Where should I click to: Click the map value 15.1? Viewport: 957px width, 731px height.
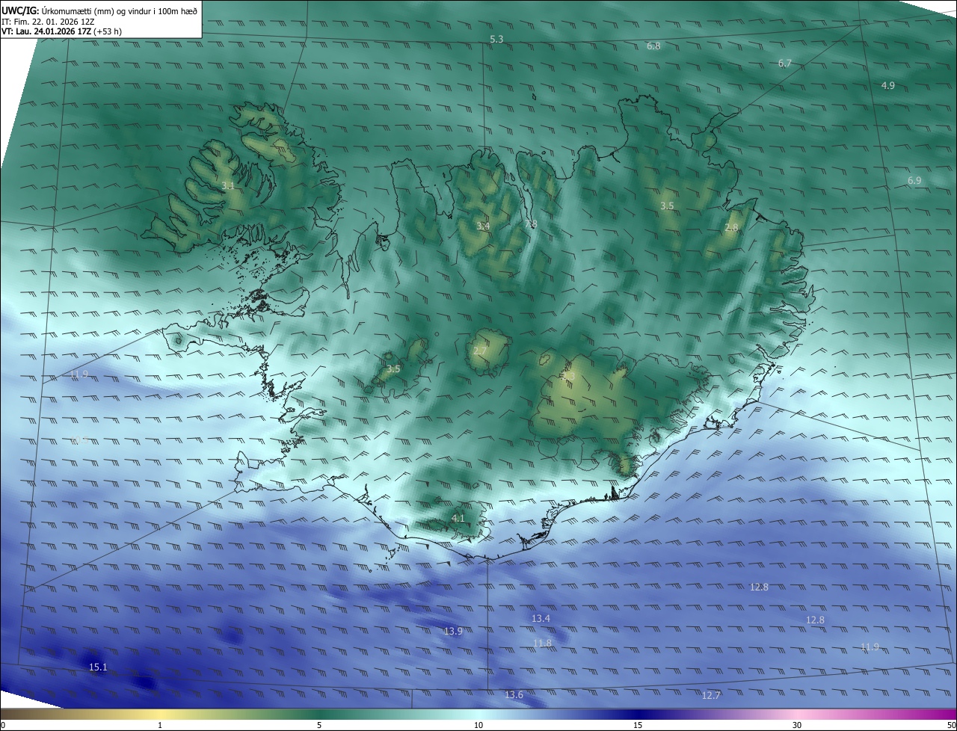tap(98, 667)
